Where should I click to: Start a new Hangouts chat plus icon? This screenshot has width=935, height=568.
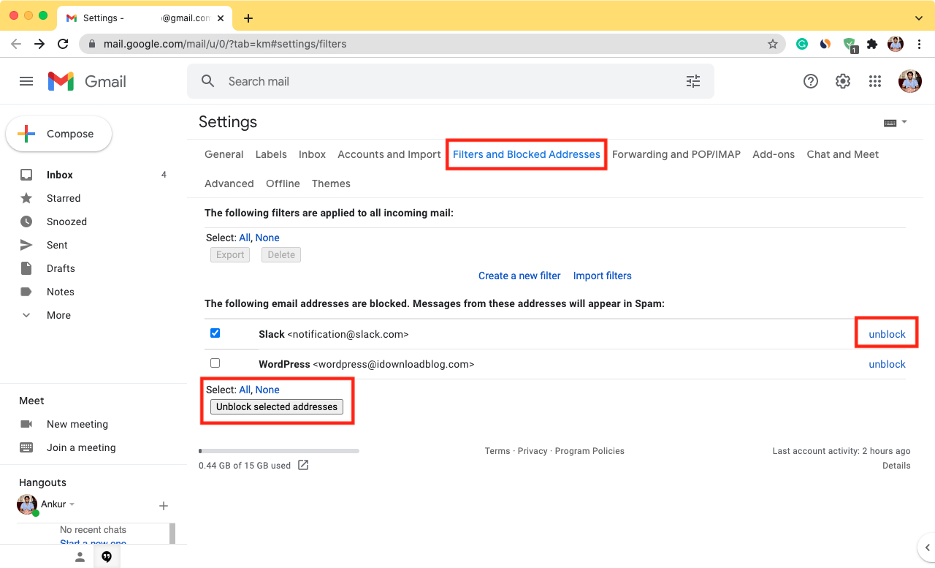164,506
